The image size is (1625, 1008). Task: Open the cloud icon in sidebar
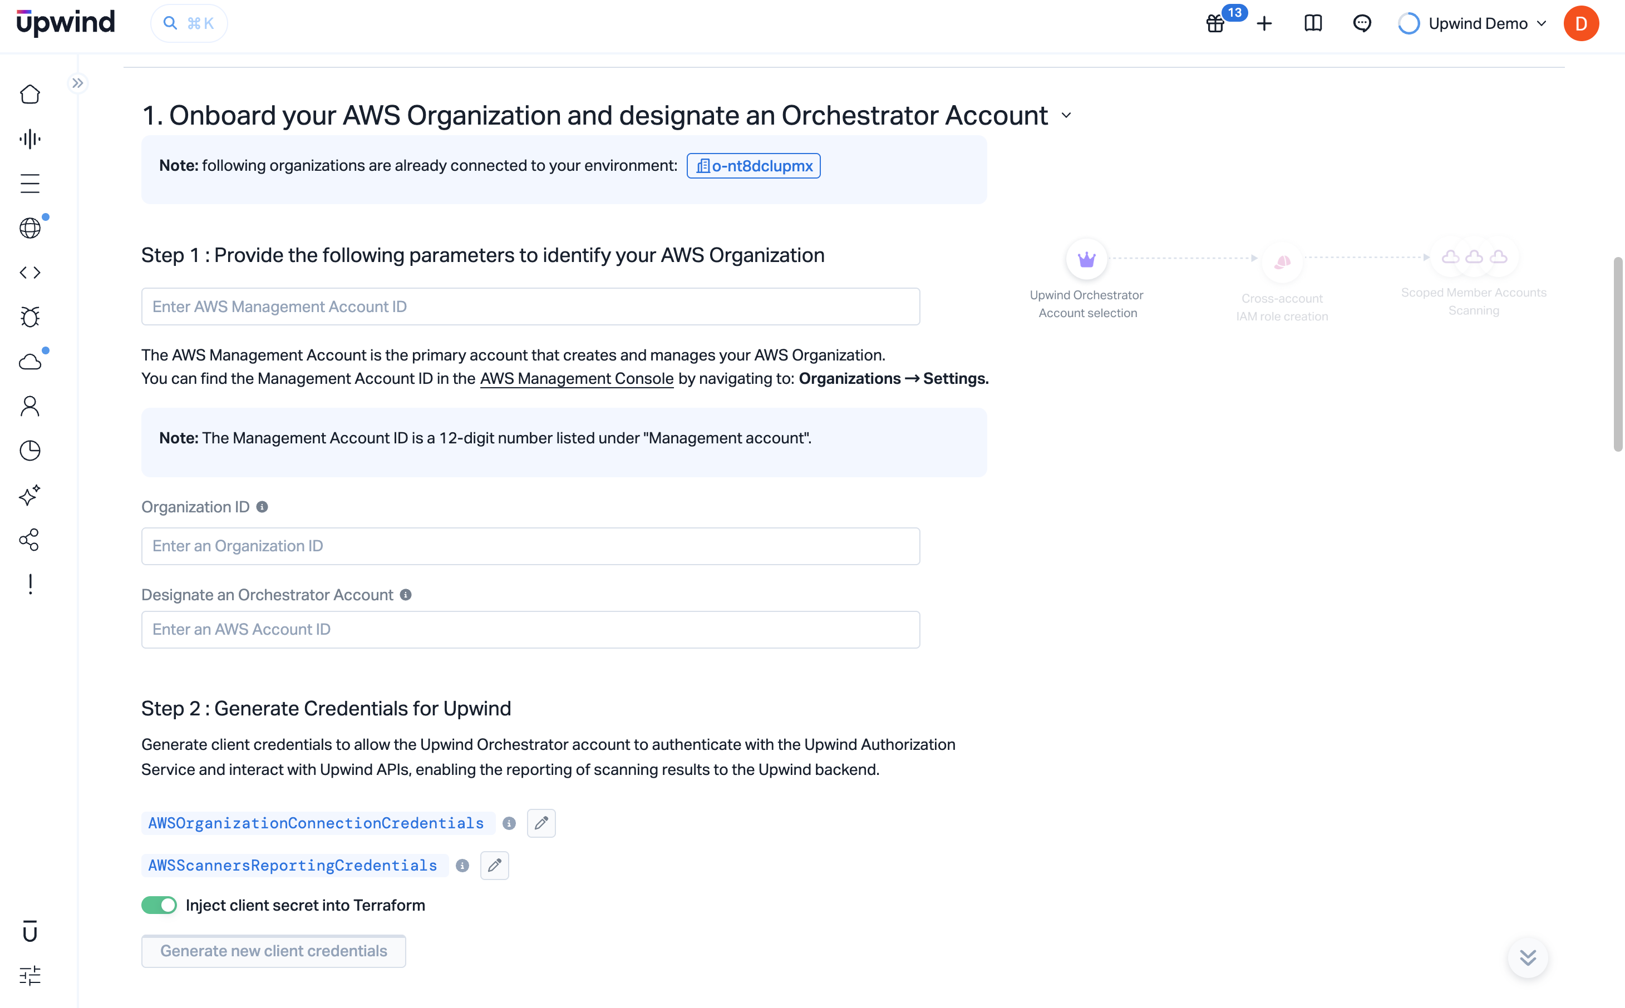(30, 362)
